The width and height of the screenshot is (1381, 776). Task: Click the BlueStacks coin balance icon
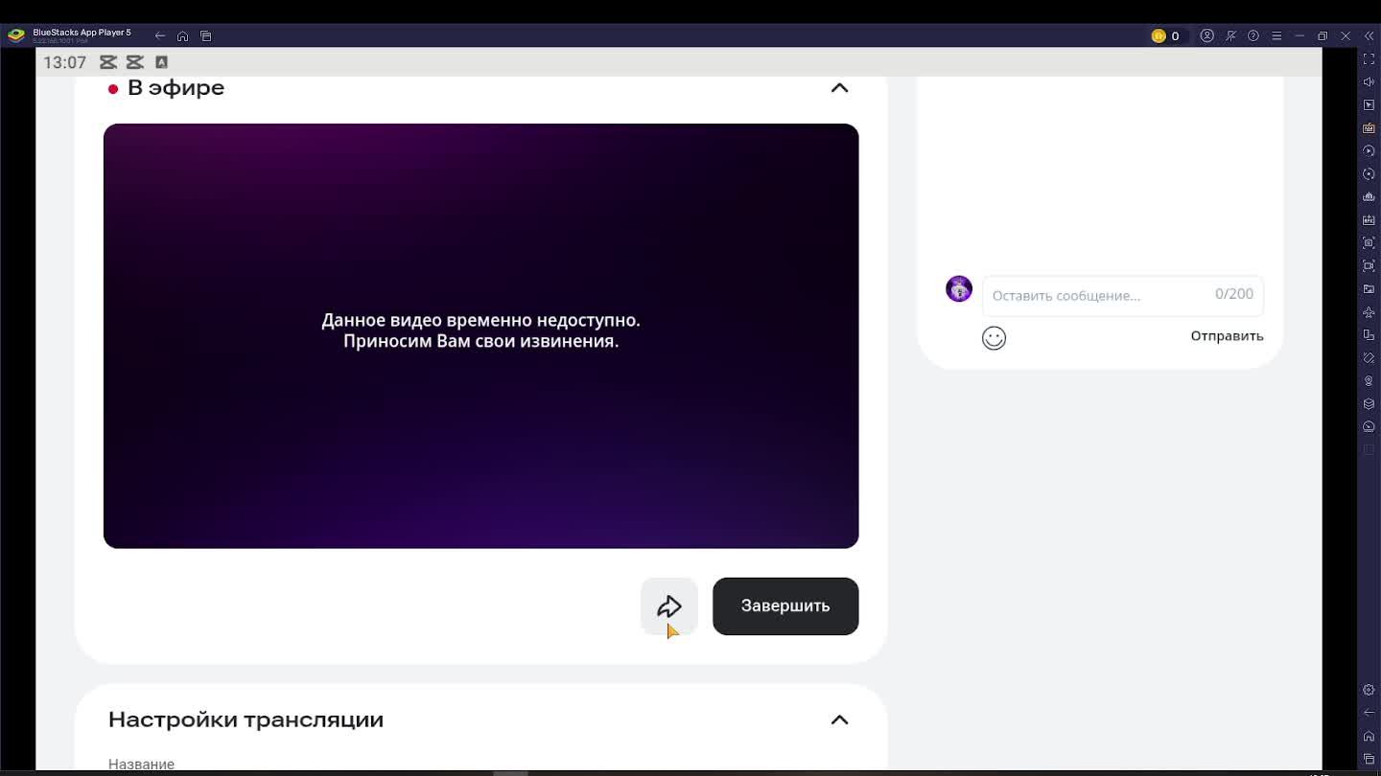pos(1159,36)
